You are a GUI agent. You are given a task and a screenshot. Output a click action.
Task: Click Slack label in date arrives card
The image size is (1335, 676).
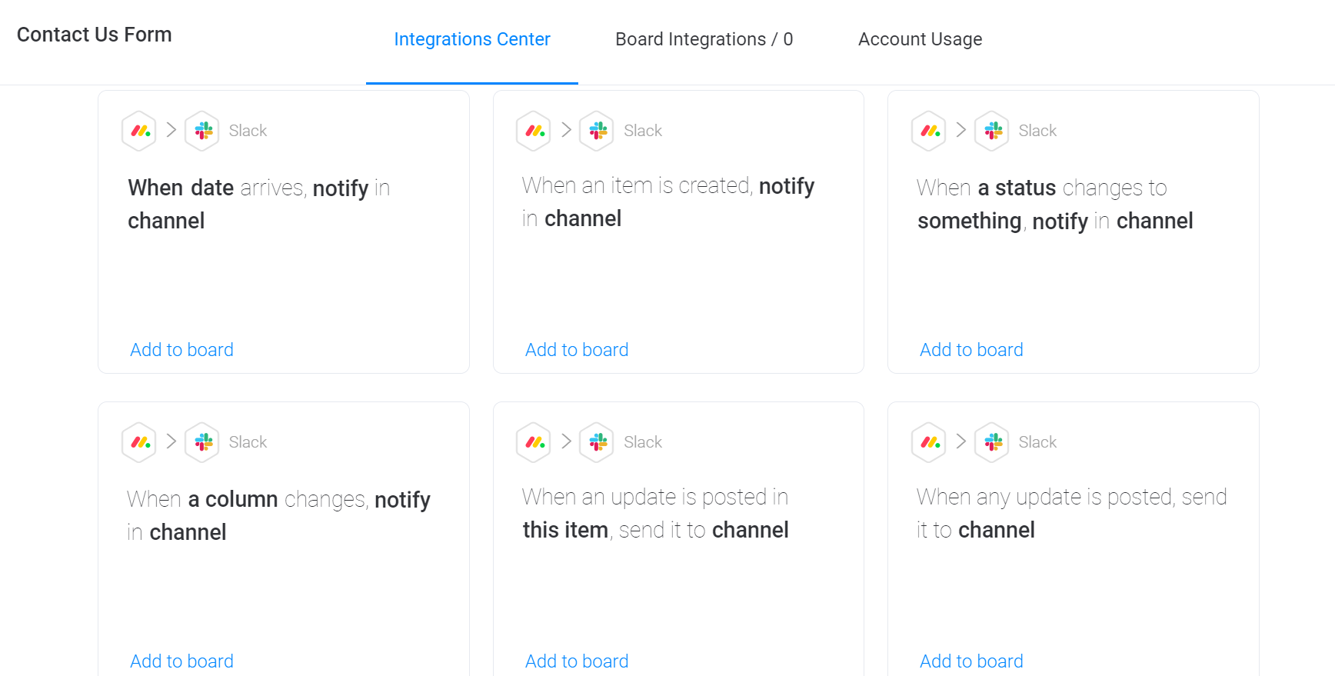[248, 131]
